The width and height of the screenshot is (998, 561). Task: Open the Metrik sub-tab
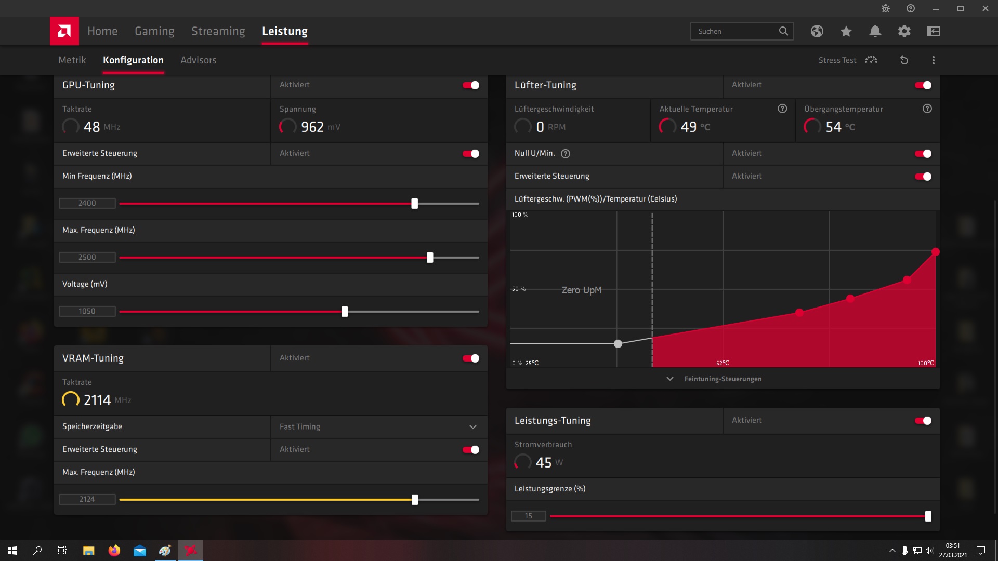[72, 60]
